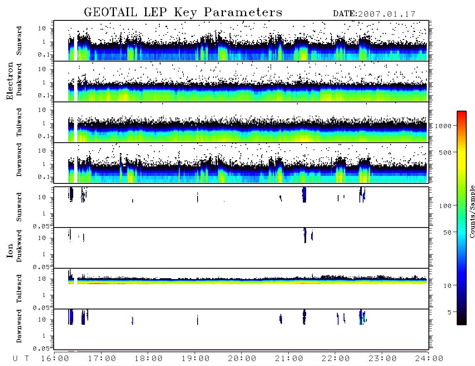Click the 100 colorbar tick value
This screenshot has width=475, height=366.
(x=445, y=206)
